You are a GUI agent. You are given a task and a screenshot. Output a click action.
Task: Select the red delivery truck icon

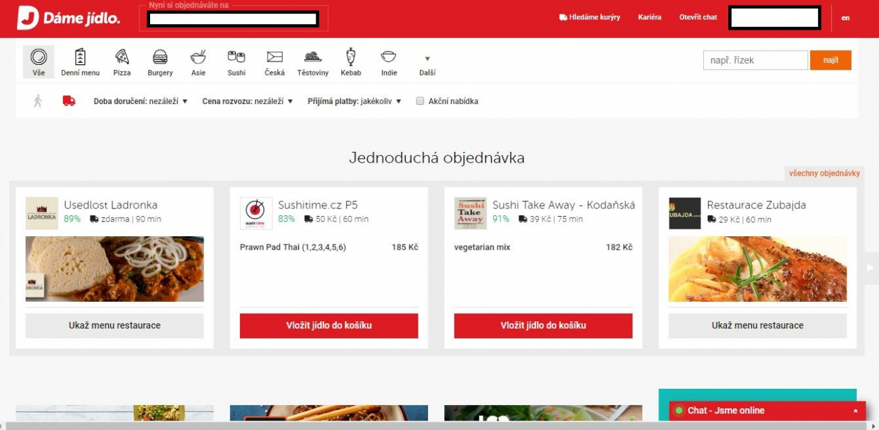69,101
